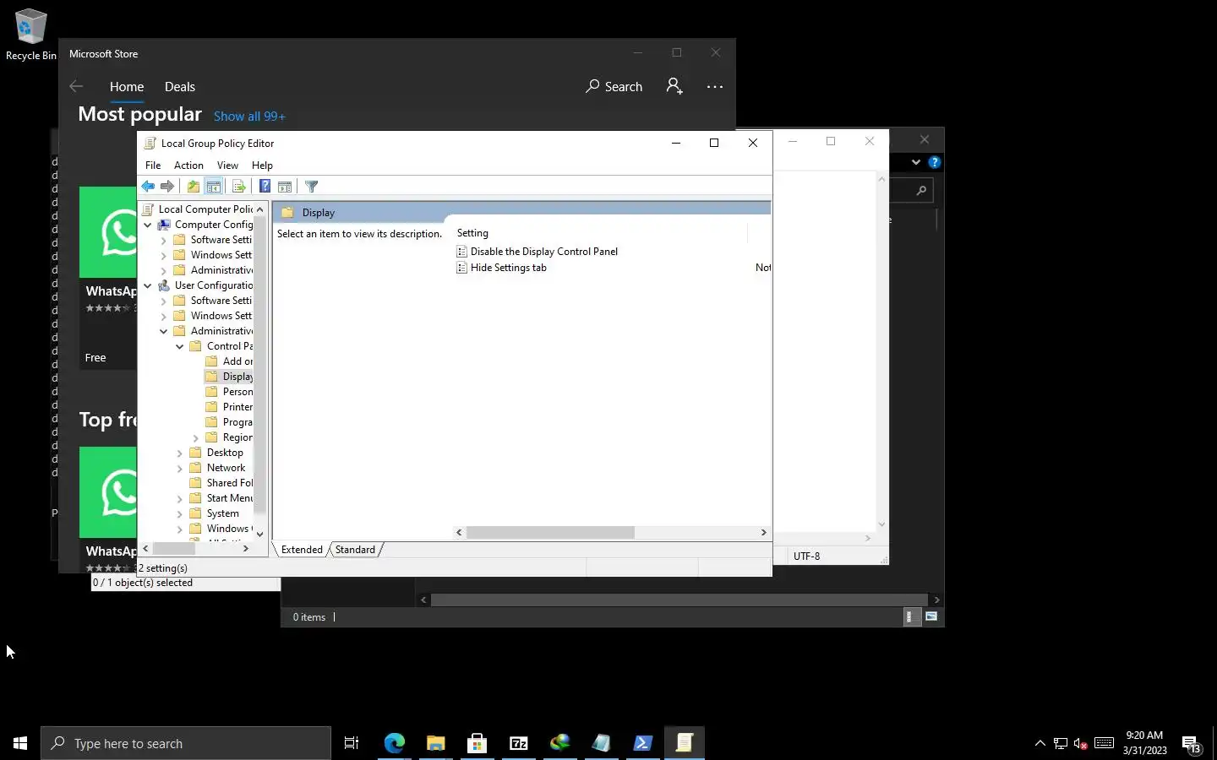Expand the Desktop folder node
Viewport: 1217px width, 760px height.
click(180, 453)
